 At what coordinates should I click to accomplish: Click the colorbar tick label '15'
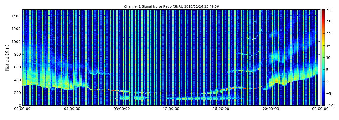328,46
